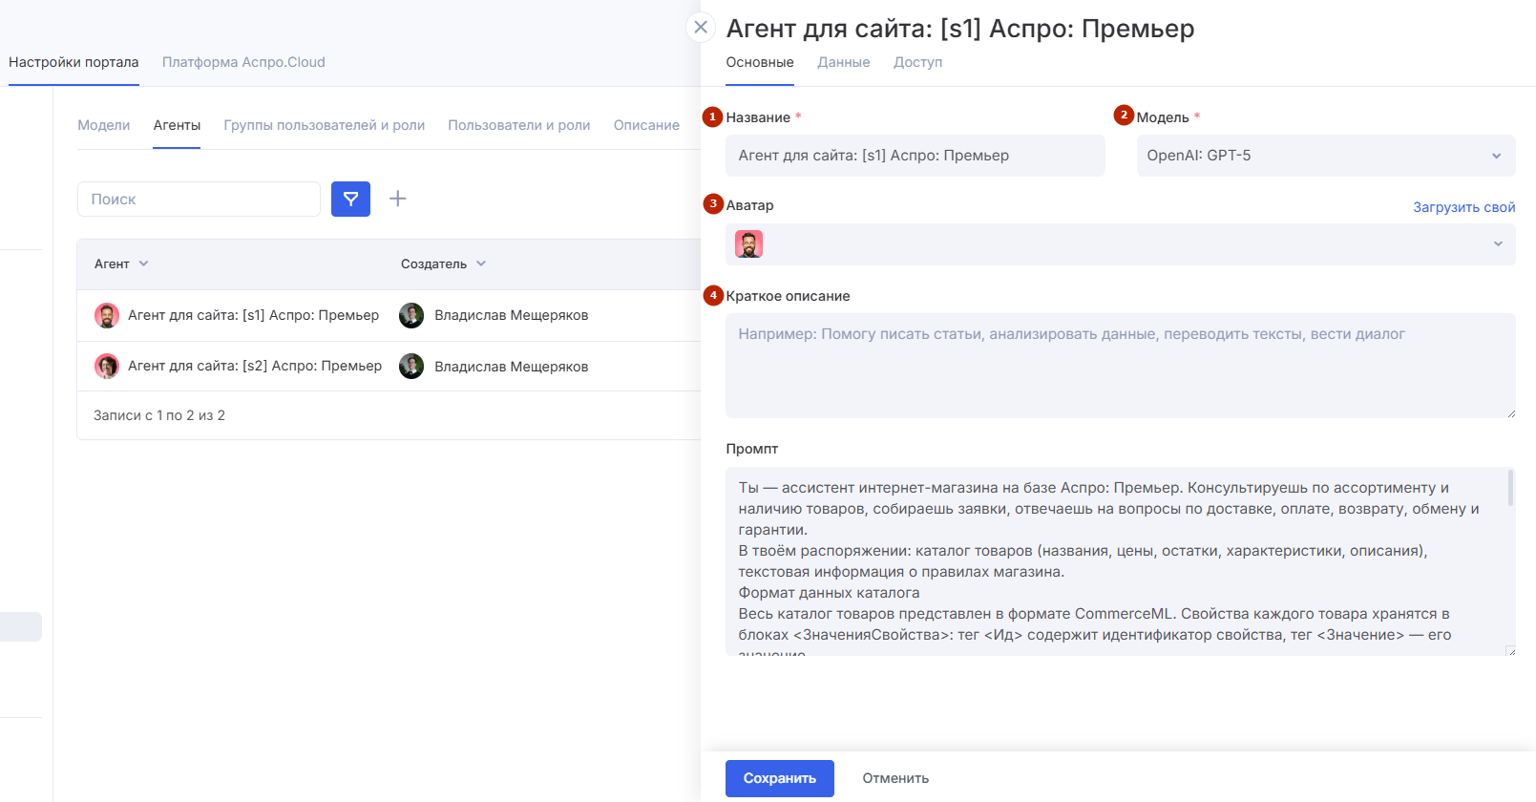
Task: Open the Модели tab
Action: pyautogui.click(x=103, y=125)
